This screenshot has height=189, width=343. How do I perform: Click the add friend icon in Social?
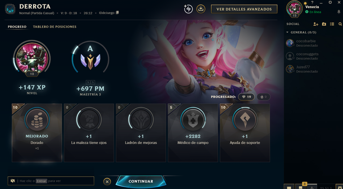(x=315, y=24)
